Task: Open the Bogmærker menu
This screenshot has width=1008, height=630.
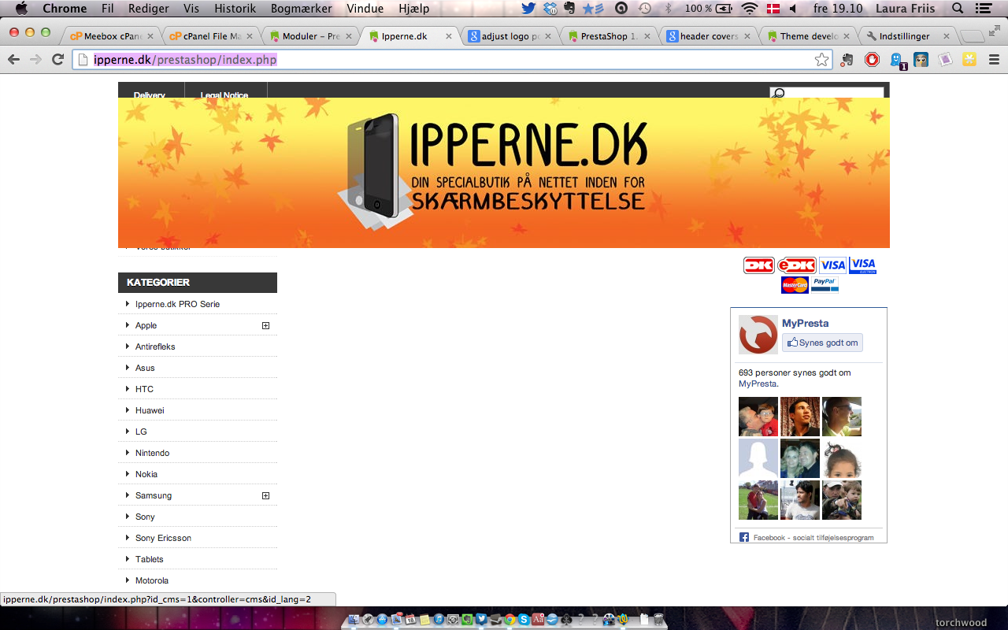Action: pos(302,9)
